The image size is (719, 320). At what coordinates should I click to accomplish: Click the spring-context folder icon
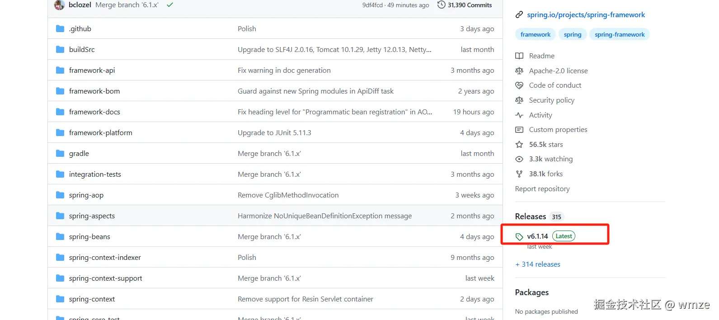tap(60, 299)
